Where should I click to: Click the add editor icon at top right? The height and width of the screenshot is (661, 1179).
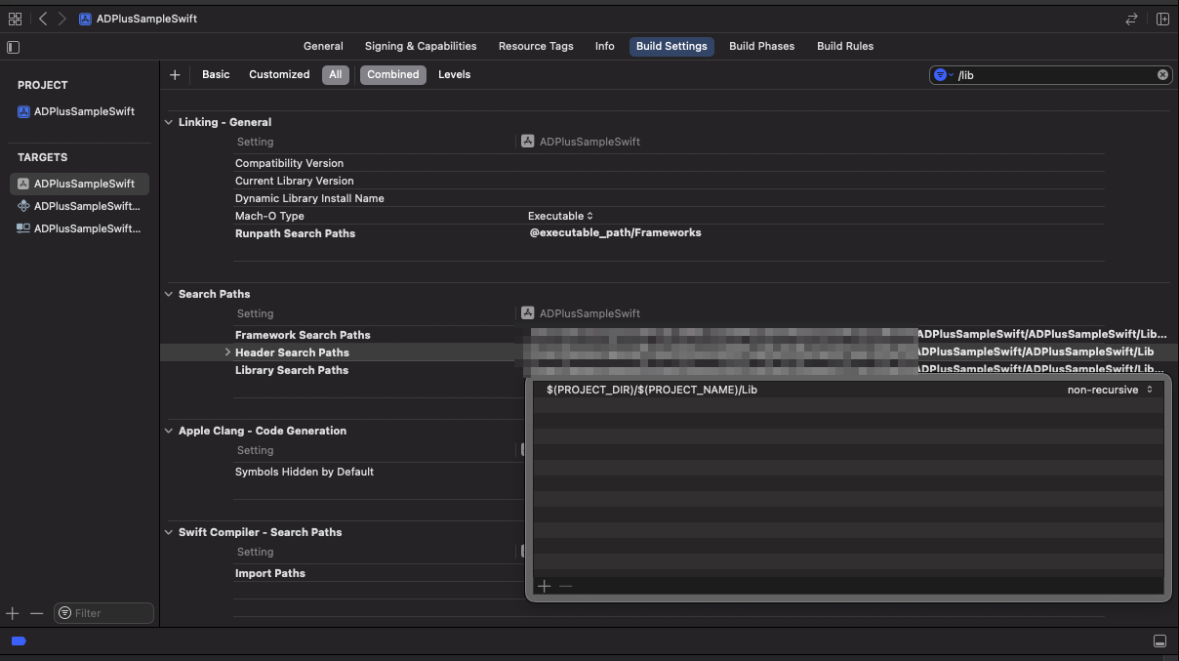[1162, 19]
